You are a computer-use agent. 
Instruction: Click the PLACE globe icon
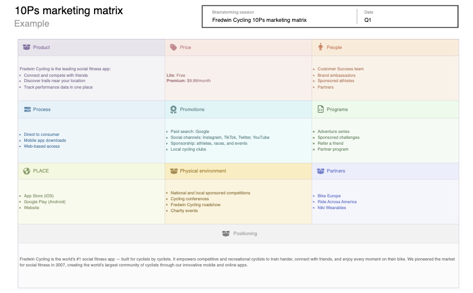(x=27, y=171)
